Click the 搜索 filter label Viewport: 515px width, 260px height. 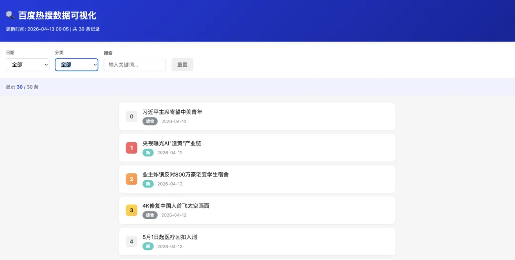point(108,53)
